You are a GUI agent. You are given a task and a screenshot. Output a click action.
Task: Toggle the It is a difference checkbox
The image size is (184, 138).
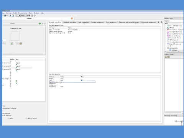(82, 80)
